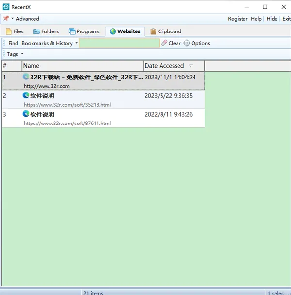This screenshot has height=295, width=291.
Task: Click the Clipboard board icon
Action: 153,31
